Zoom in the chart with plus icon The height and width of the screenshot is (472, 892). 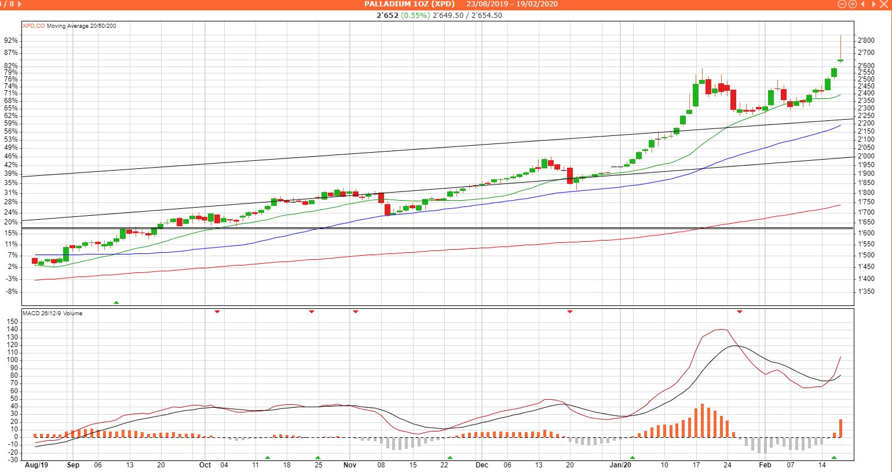point(853,4)
